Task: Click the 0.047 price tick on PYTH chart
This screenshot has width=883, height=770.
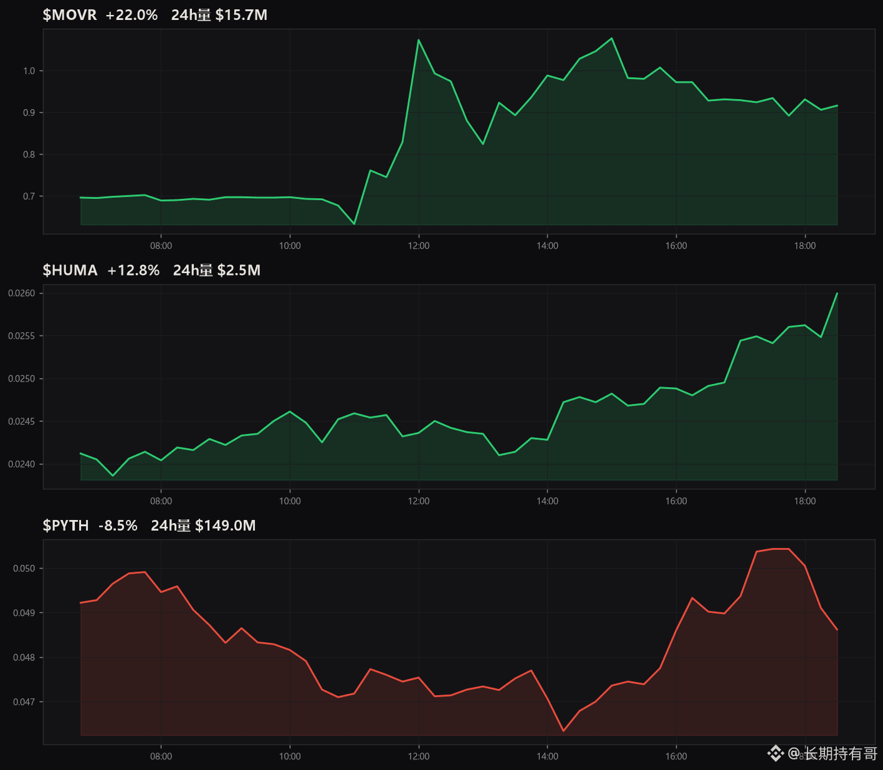Action: click(x=24, y=702)
